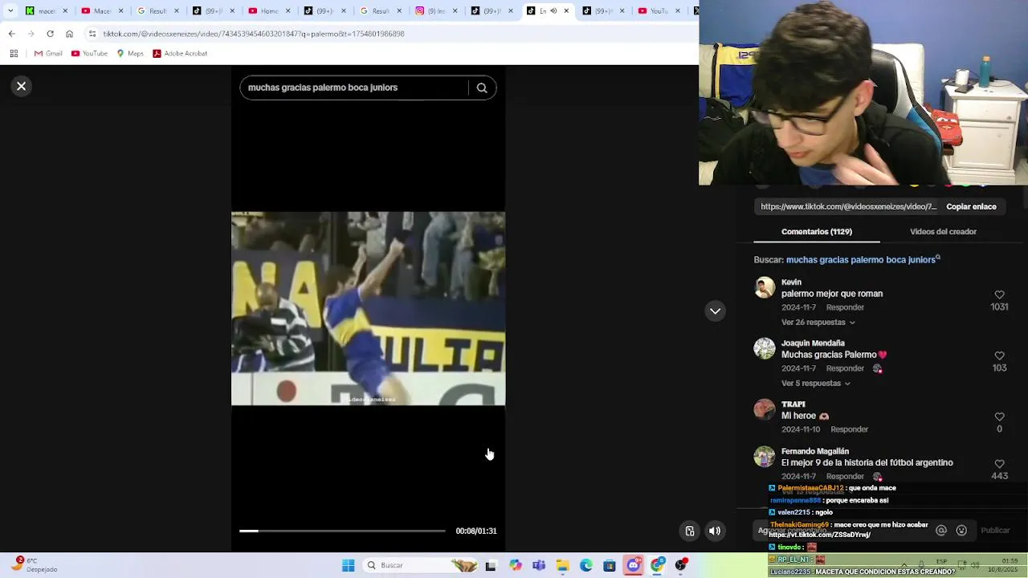Open Windows Start menu
This screenshot has height=578, width=1028.
[348, 565]
